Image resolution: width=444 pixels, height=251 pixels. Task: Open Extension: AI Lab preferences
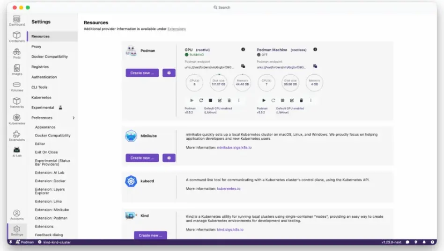(50, 172)
